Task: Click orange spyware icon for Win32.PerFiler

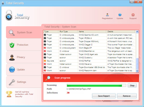Action: coord(45,61)
